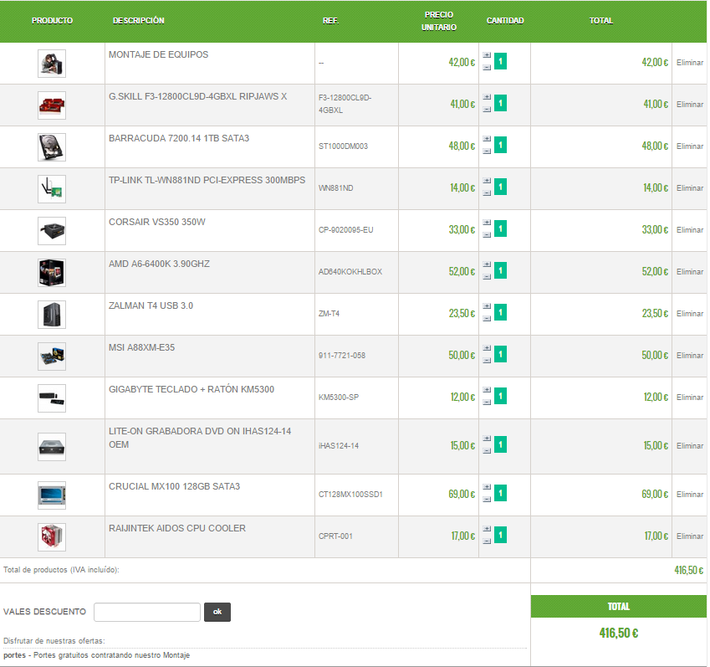
Task: Open GIGABYTE keyboard and mouse thumbnail
Action: click(52, 398)
